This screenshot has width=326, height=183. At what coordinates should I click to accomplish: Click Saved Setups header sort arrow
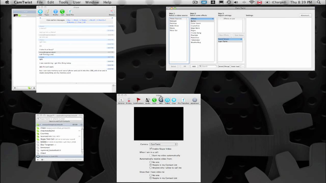click(x=241, y=39)
